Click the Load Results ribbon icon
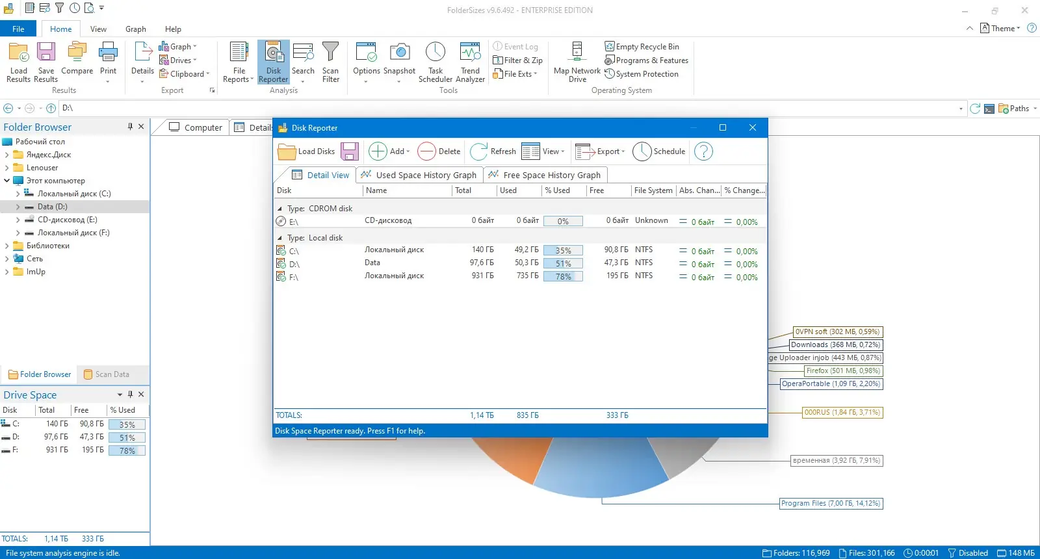The image size is (1040, 559). click(18, 62)
